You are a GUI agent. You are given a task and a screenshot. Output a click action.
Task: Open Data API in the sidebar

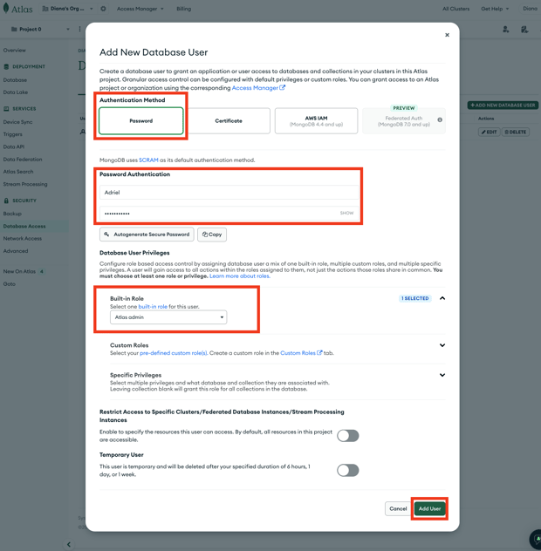[14, 146]
